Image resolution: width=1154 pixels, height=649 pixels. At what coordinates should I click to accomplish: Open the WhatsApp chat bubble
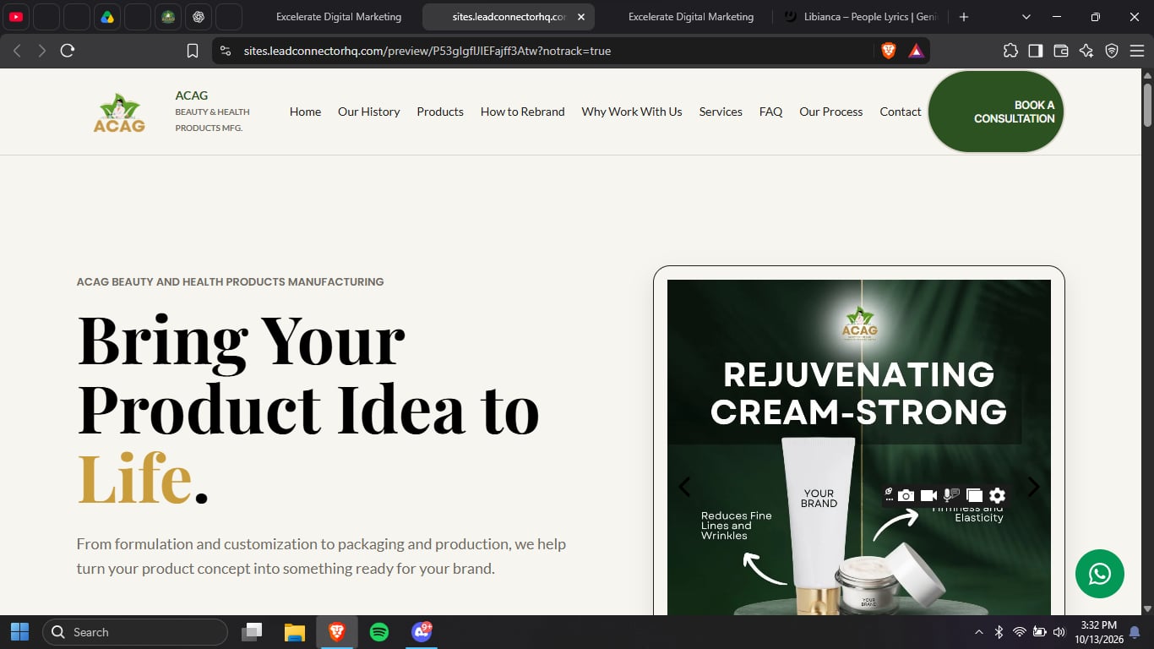coord(1100,574)
